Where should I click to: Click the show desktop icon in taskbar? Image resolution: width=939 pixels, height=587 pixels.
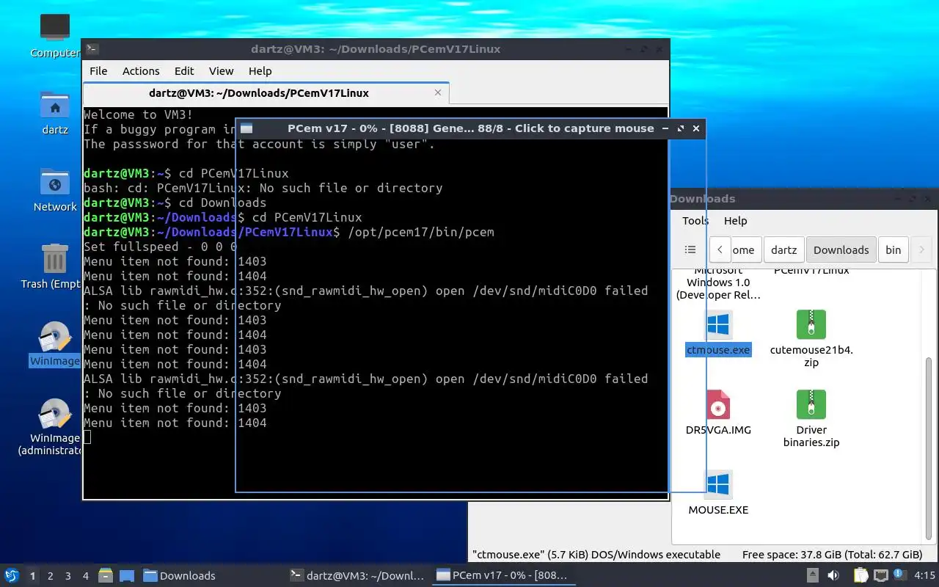pyautogui.click(x=126, y=575)
